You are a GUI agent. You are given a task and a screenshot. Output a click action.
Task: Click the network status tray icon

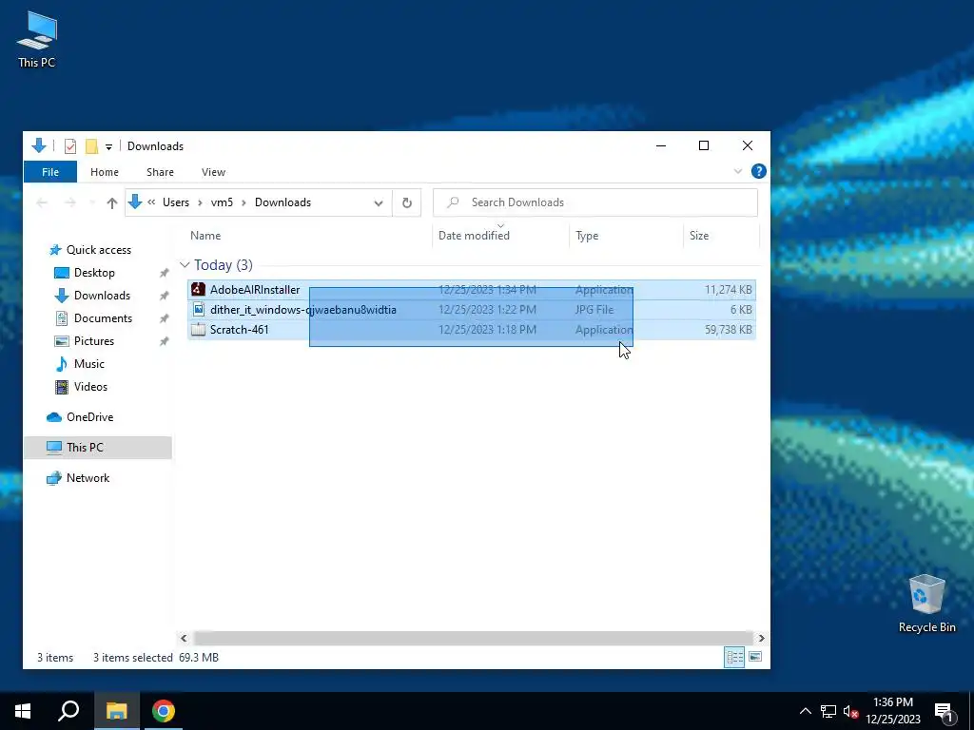click(x=828, y=711)
